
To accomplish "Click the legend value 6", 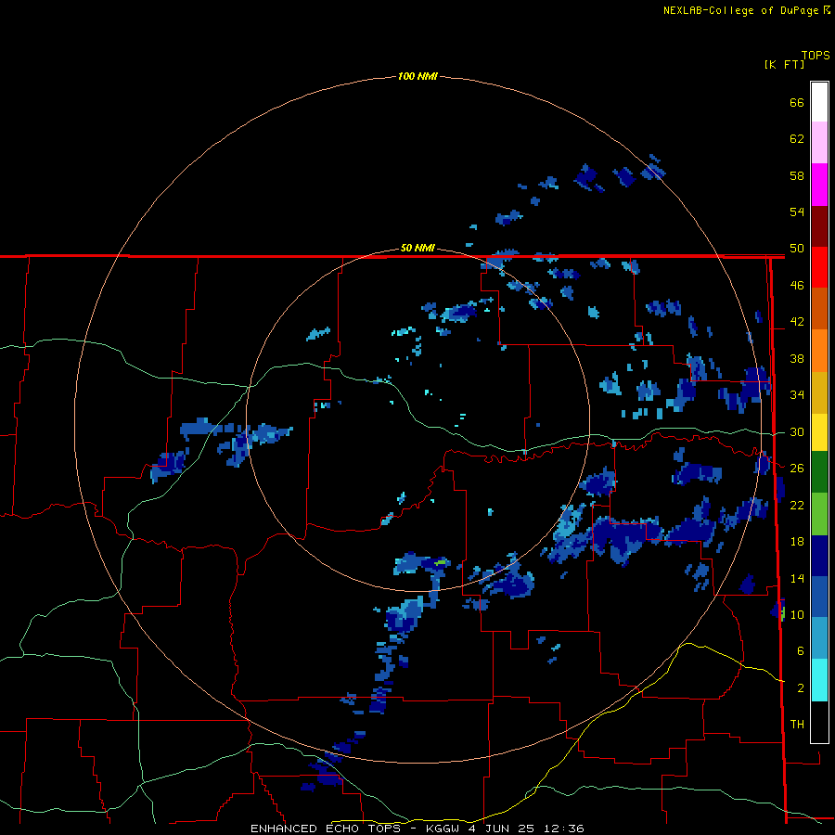I will click(x=801, y=650).
